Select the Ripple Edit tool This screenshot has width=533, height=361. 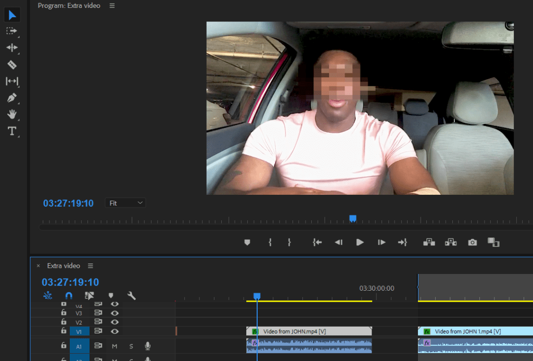click(x=11, y=48)
